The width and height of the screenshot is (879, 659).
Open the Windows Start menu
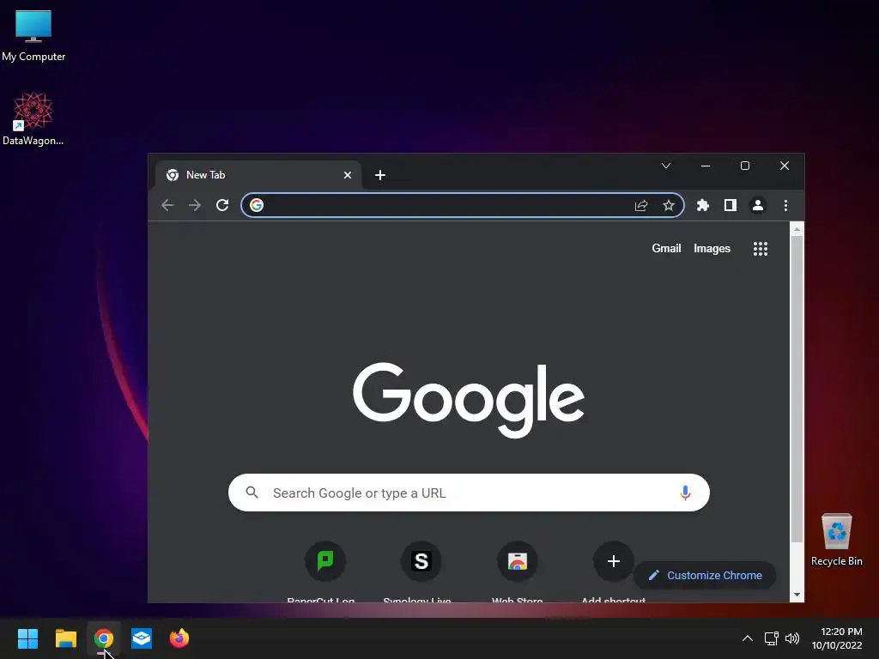click(x=27, y=638)
